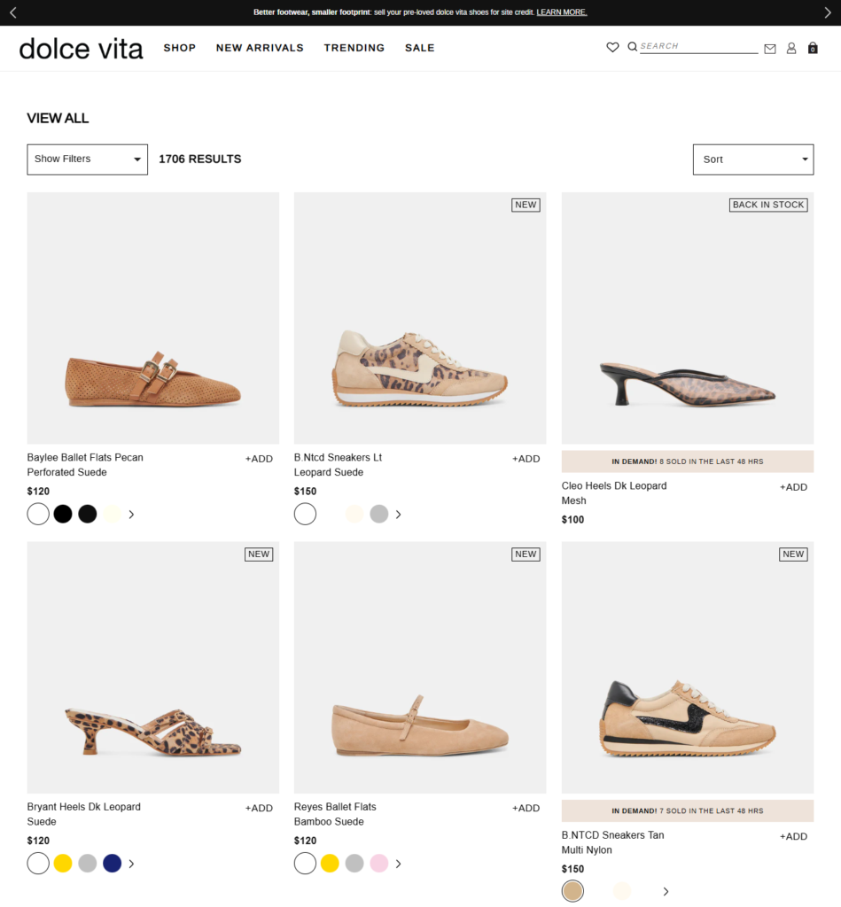Open the Sale menu item

[419, 48]
